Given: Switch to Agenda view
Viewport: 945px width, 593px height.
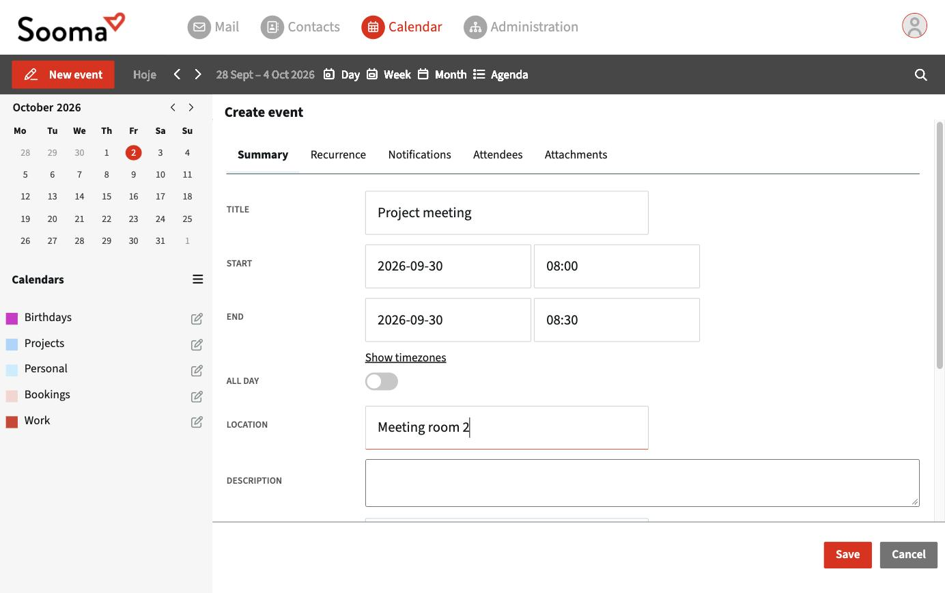Looking at the screenshot, I should pos(500,74).
